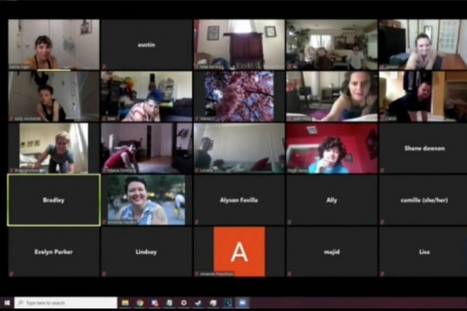Switch to the Zoom app in the taskbar
467x311 pixels.
coord(242,303)
